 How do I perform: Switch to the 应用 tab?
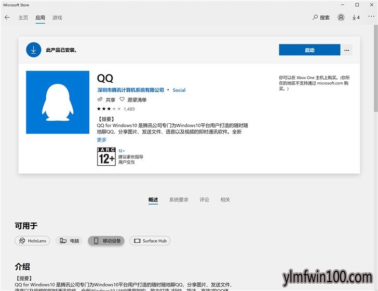[x=40, y=18]
